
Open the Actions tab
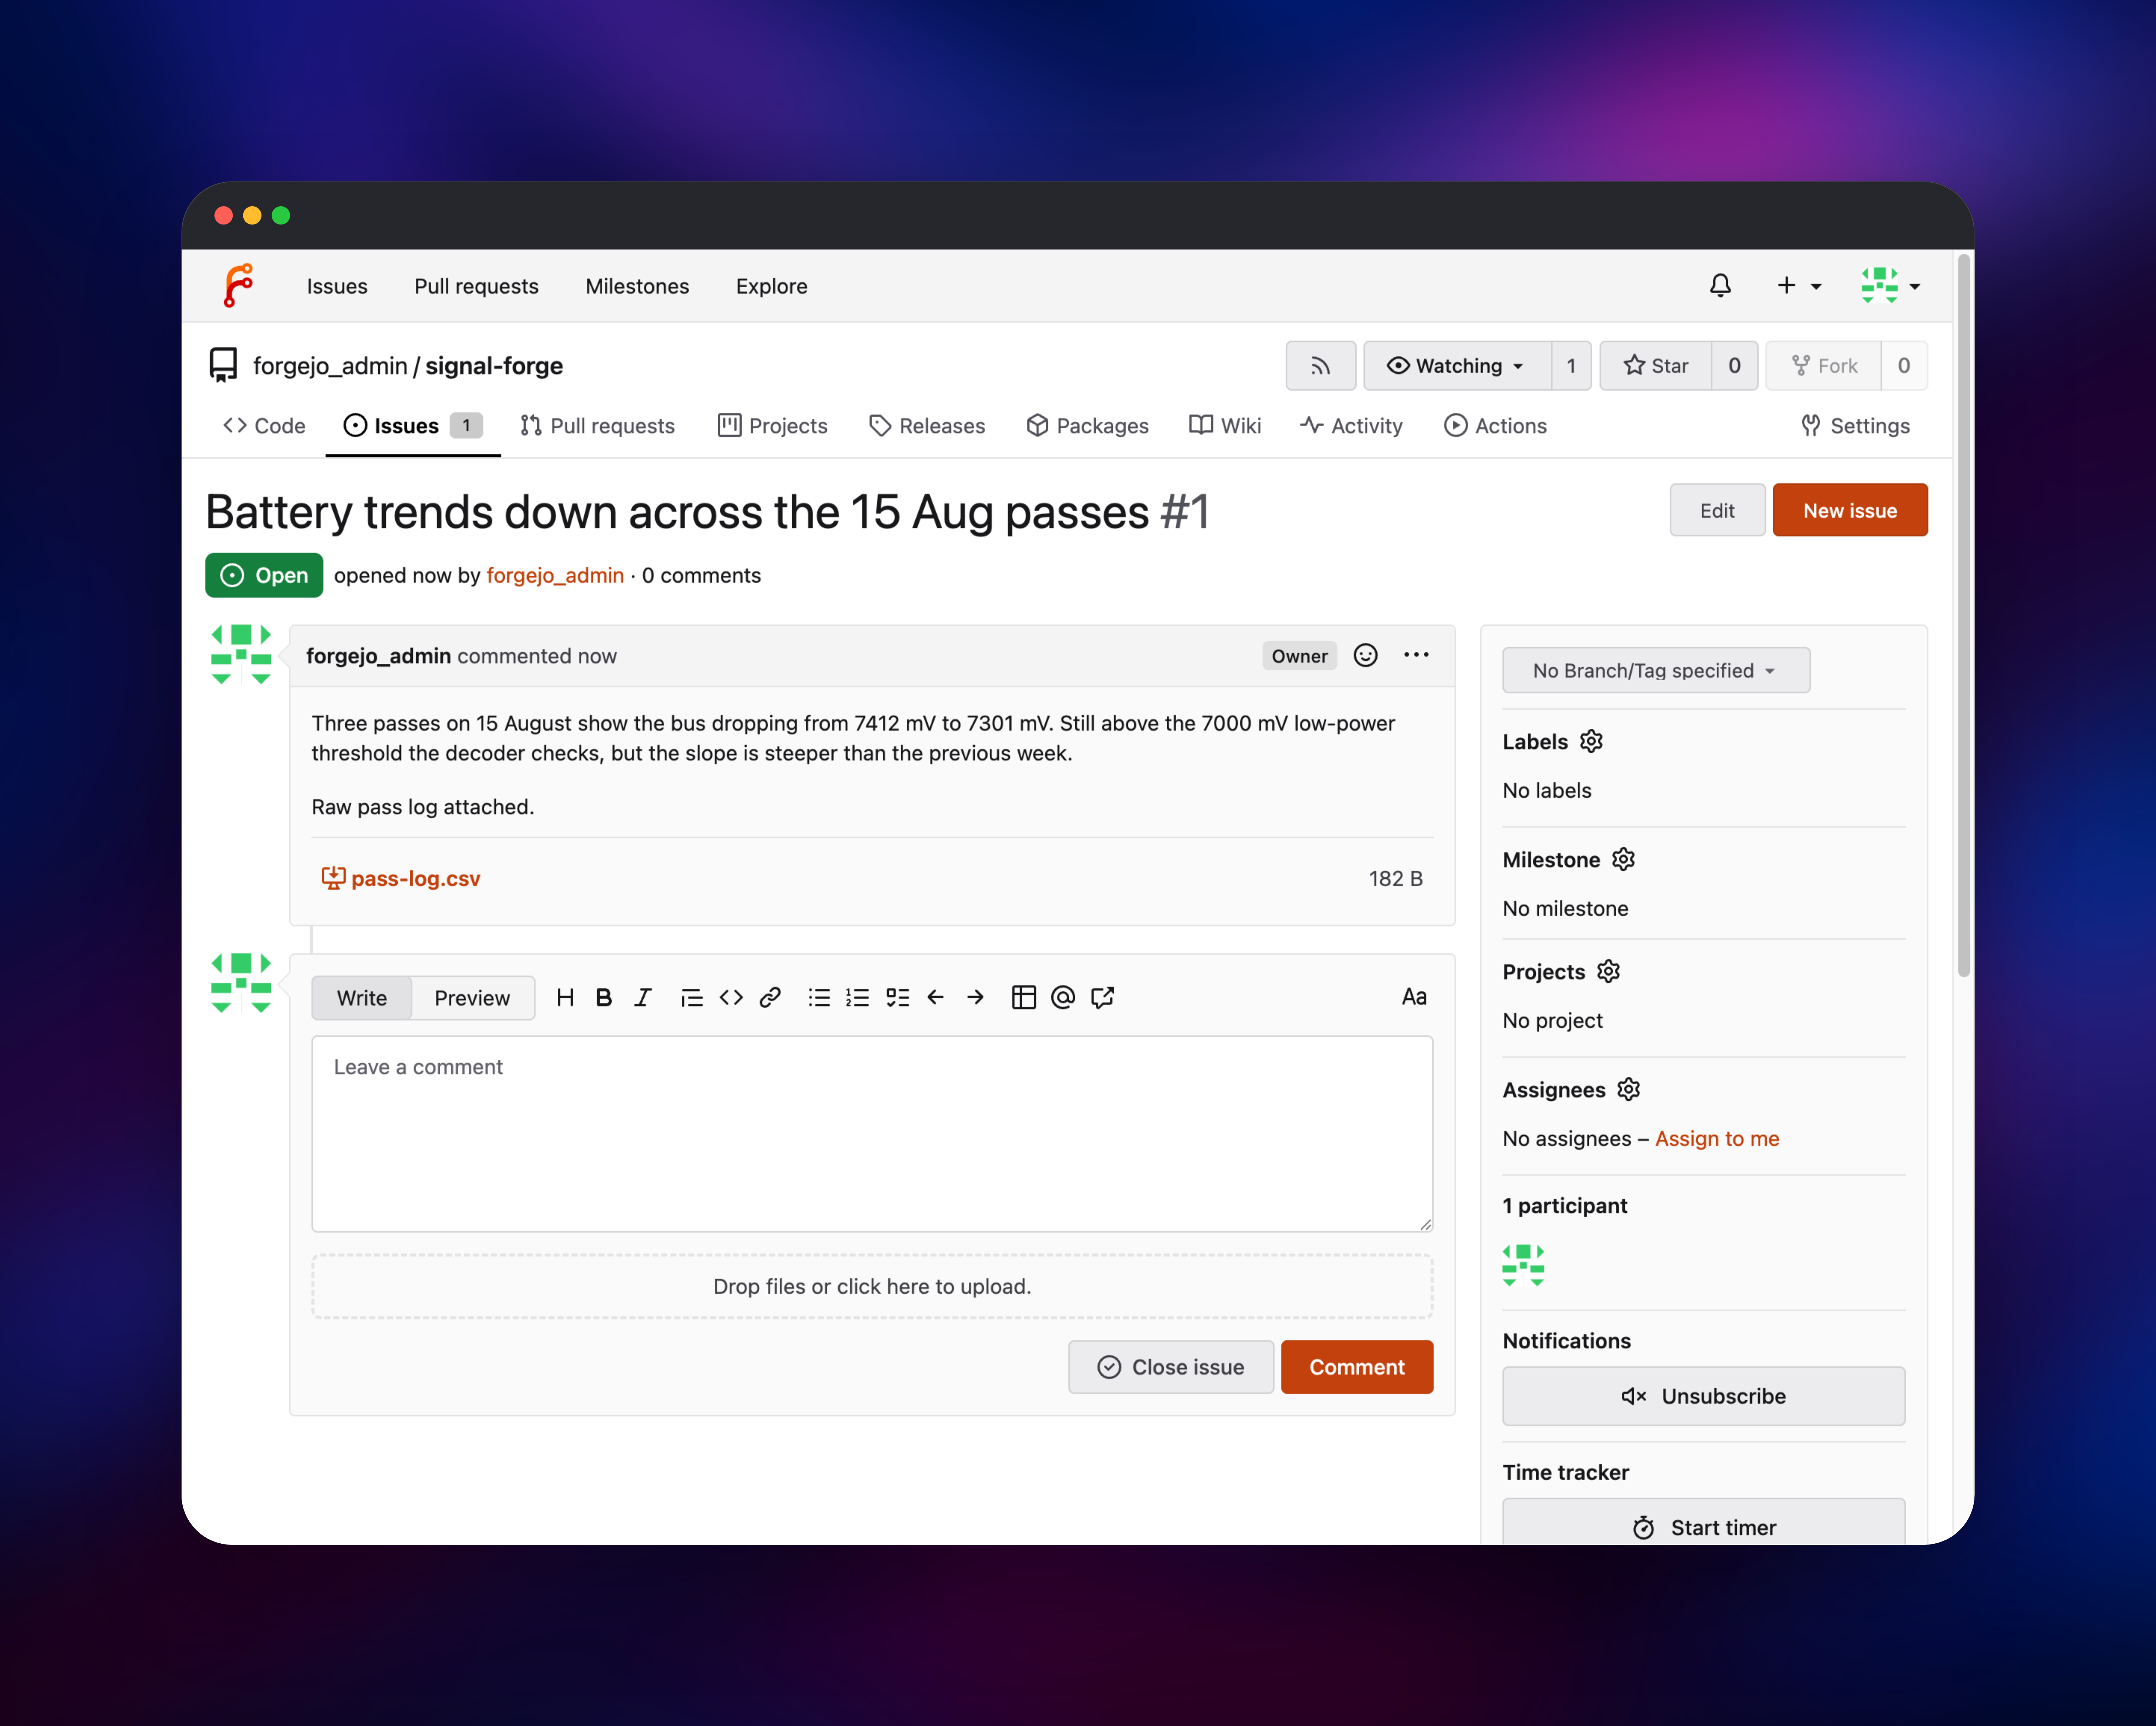coord(1495,426)
